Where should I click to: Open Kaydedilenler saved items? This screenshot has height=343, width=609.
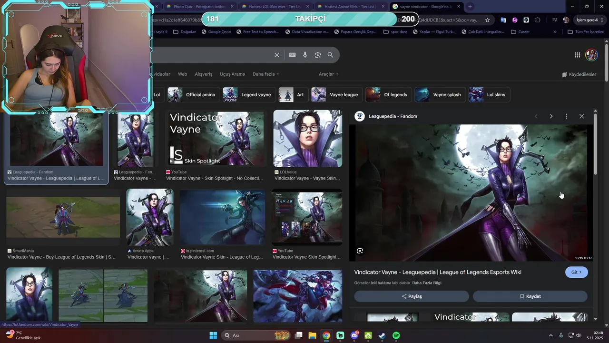579,74
